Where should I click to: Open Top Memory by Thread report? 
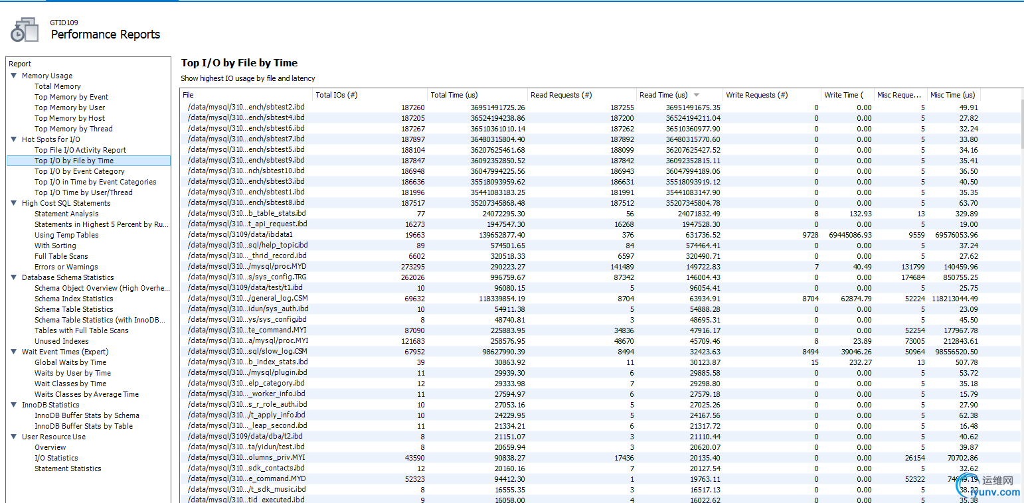(x=74, y=129)
